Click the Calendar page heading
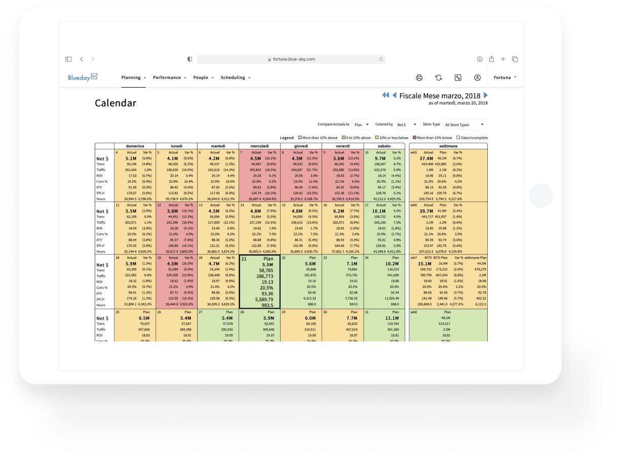 click(115, 103)
